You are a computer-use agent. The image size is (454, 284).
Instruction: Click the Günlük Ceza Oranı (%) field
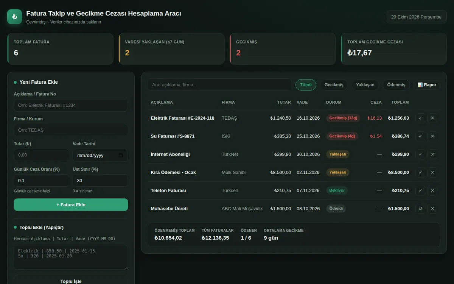click(42, 181)
